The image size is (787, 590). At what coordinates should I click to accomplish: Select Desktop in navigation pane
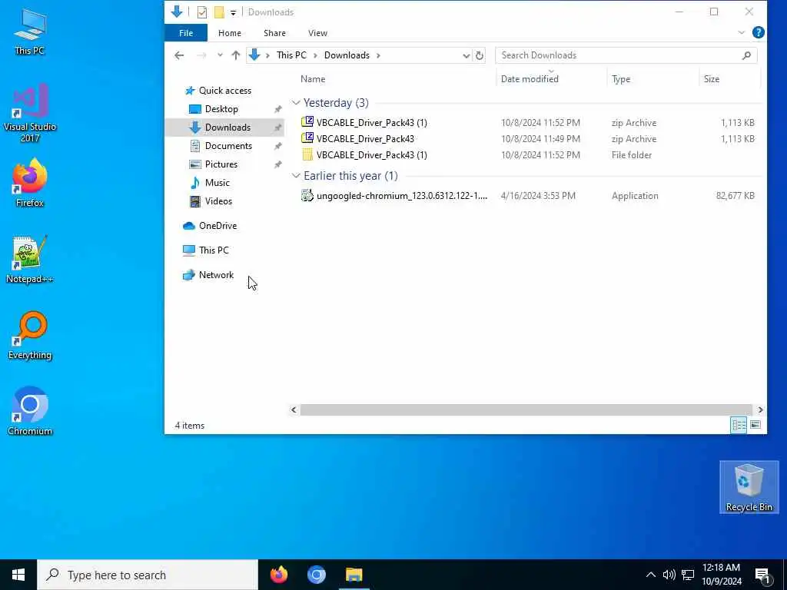[x=221, y=109]
